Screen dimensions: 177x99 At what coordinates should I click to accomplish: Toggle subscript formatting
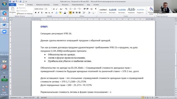(x=49, y=13)
